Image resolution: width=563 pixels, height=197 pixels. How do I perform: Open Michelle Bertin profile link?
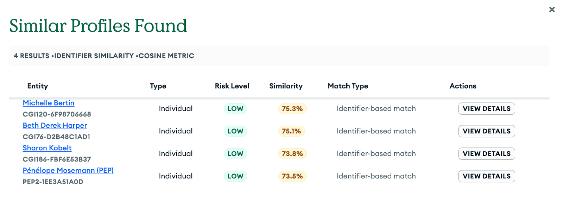(49, 103)
